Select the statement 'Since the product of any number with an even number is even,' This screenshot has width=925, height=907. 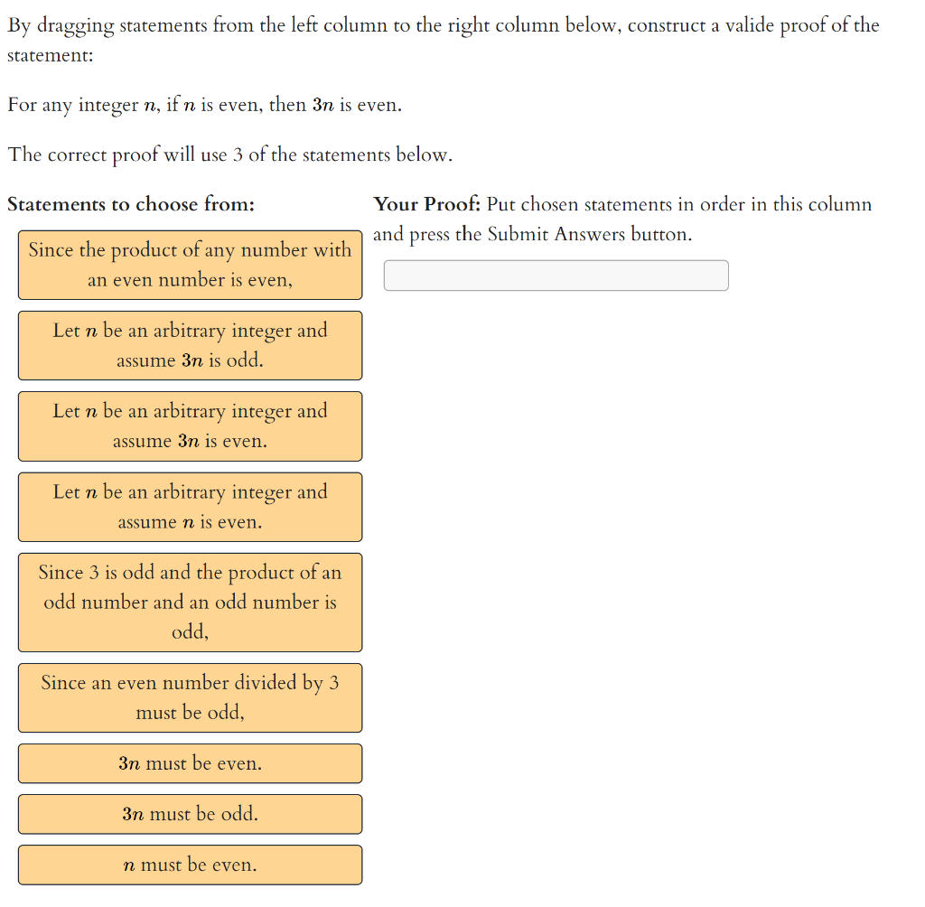(190, 265)
